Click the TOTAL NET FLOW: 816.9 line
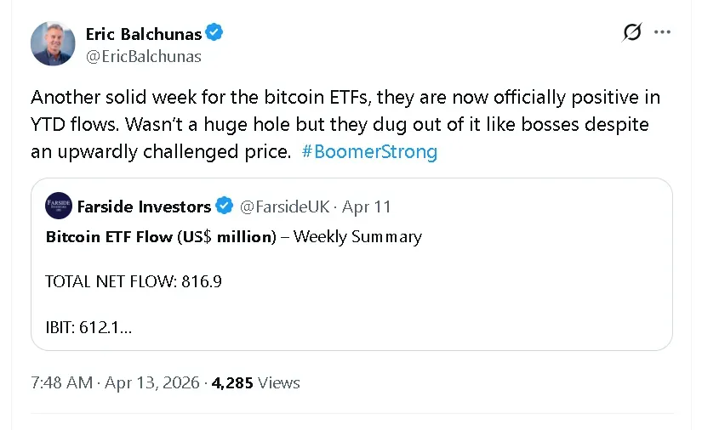 (133, 281)
